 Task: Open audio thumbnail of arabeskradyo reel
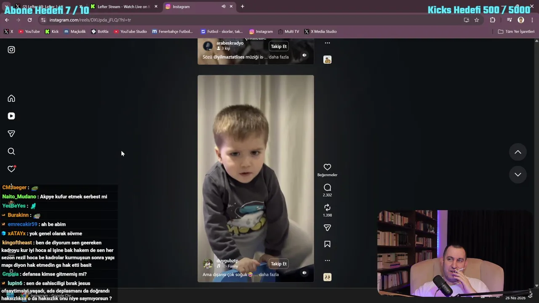coord(327,60)
